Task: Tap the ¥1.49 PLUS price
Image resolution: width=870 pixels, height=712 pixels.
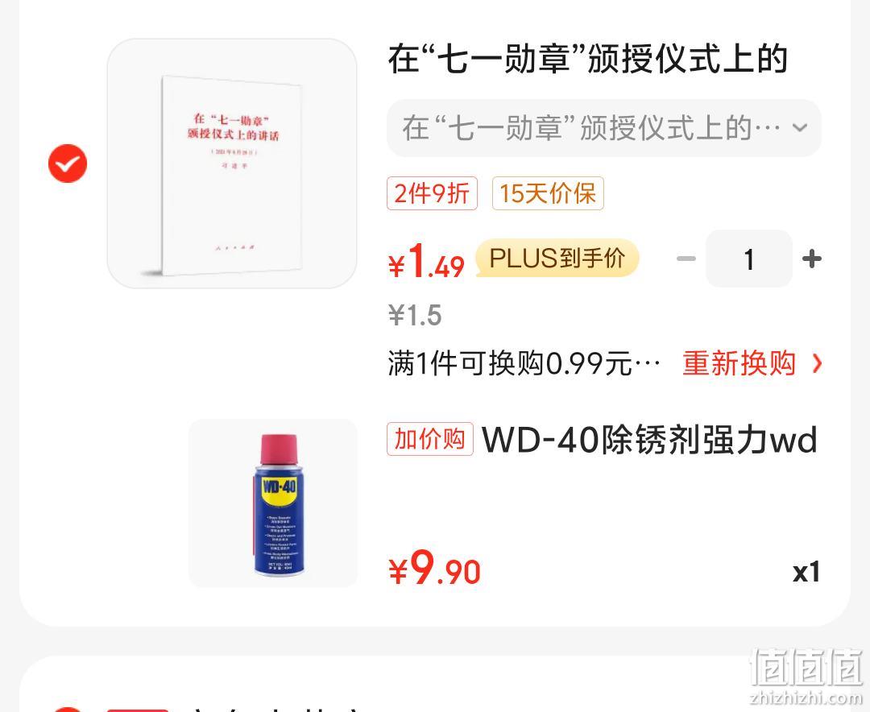Action: [x=426, y=261]
